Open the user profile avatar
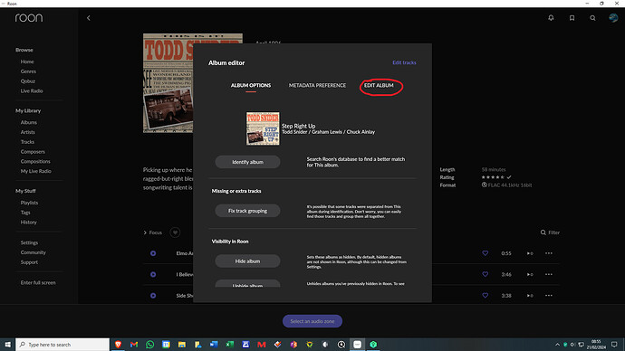Viewport: 625px width, 351px height. point(613,18)
